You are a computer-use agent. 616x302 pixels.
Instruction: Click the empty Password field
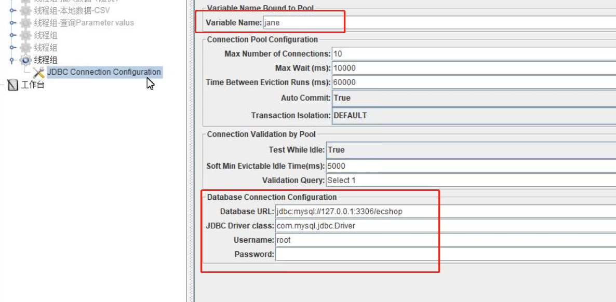(444, 254)
